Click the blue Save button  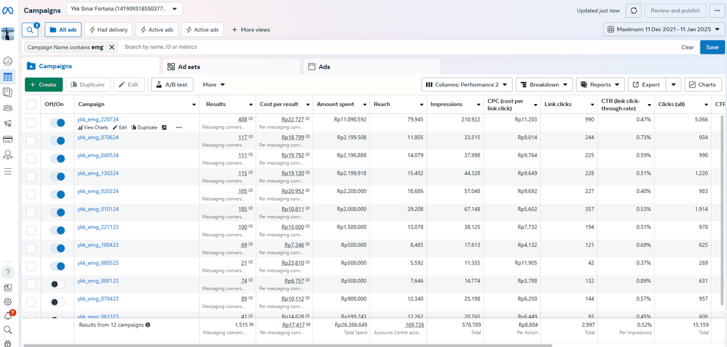(712, 47)
